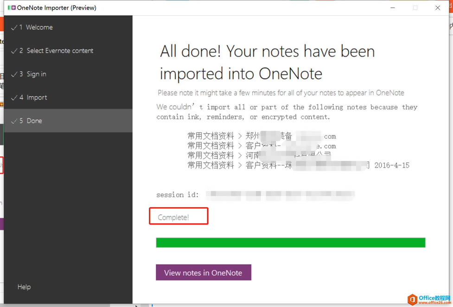Click the green import progress bar
This screenshot has height=307, width=453.
tap(290, 243)
